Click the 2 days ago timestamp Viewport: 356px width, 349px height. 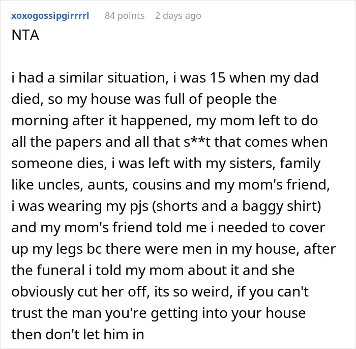tap(178, 16)
